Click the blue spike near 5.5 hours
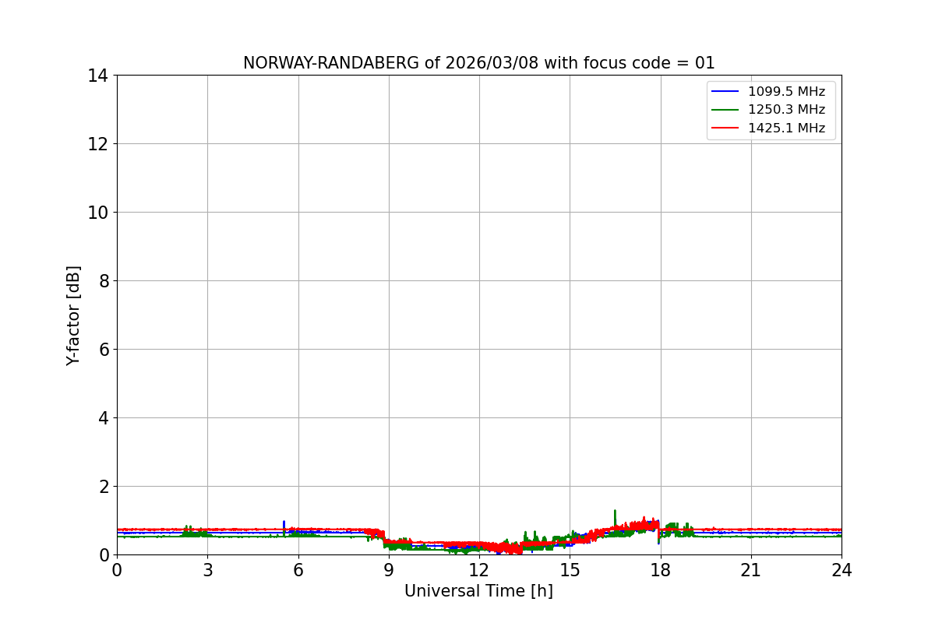The height and width of the screenshot is (623, 935). point(284,526)
